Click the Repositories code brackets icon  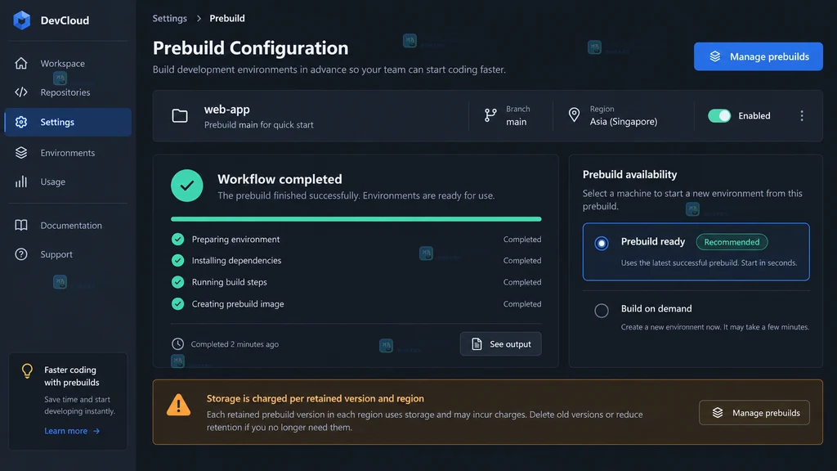[x=20, y=92]
